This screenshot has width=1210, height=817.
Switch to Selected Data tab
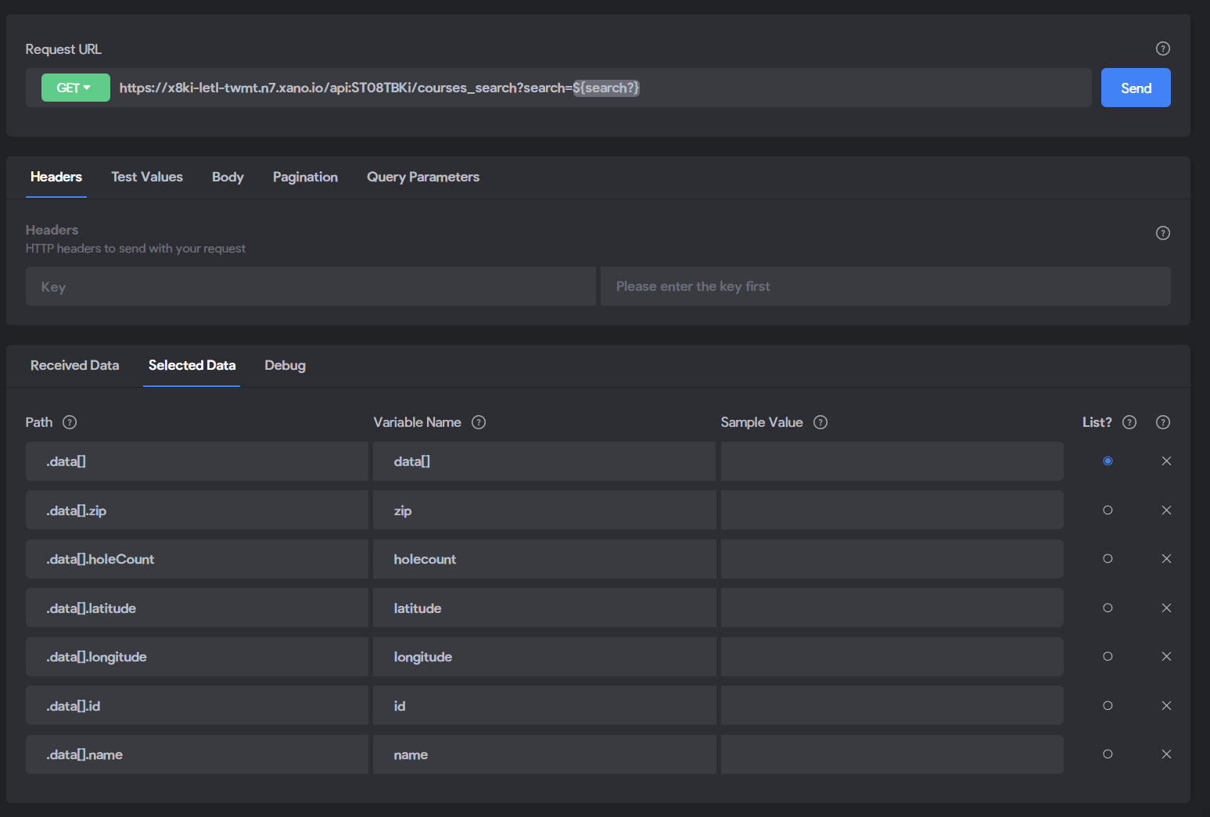pos(192,365)
